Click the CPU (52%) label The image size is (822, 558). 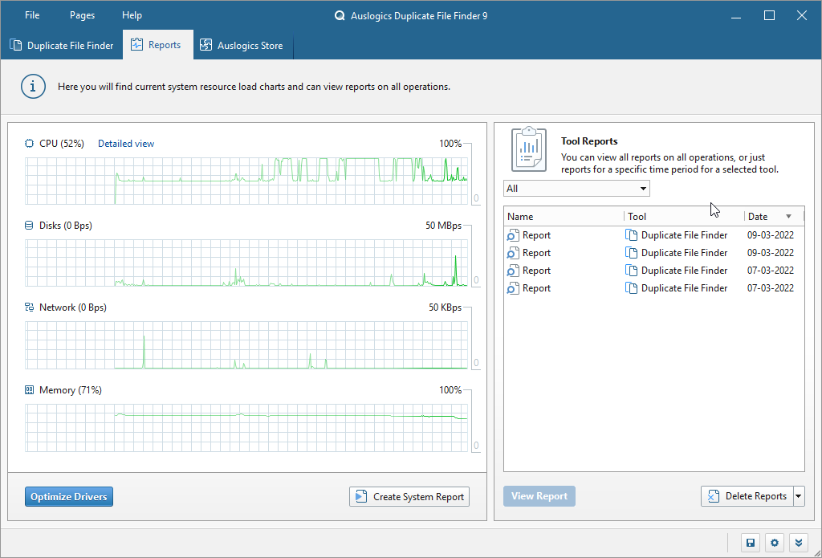tap(61, 144)
